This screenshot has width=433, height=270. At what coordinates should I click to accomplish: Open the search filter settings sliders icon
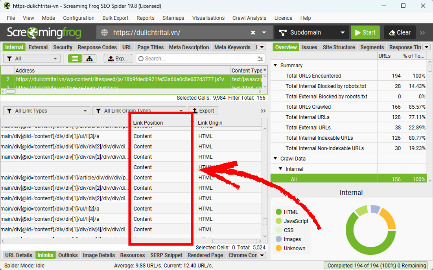[x=259, y=58]
